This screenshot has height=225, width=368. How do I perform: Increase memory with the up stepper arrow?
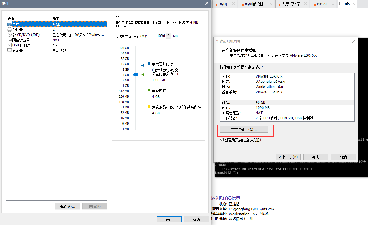pos(168,35)
